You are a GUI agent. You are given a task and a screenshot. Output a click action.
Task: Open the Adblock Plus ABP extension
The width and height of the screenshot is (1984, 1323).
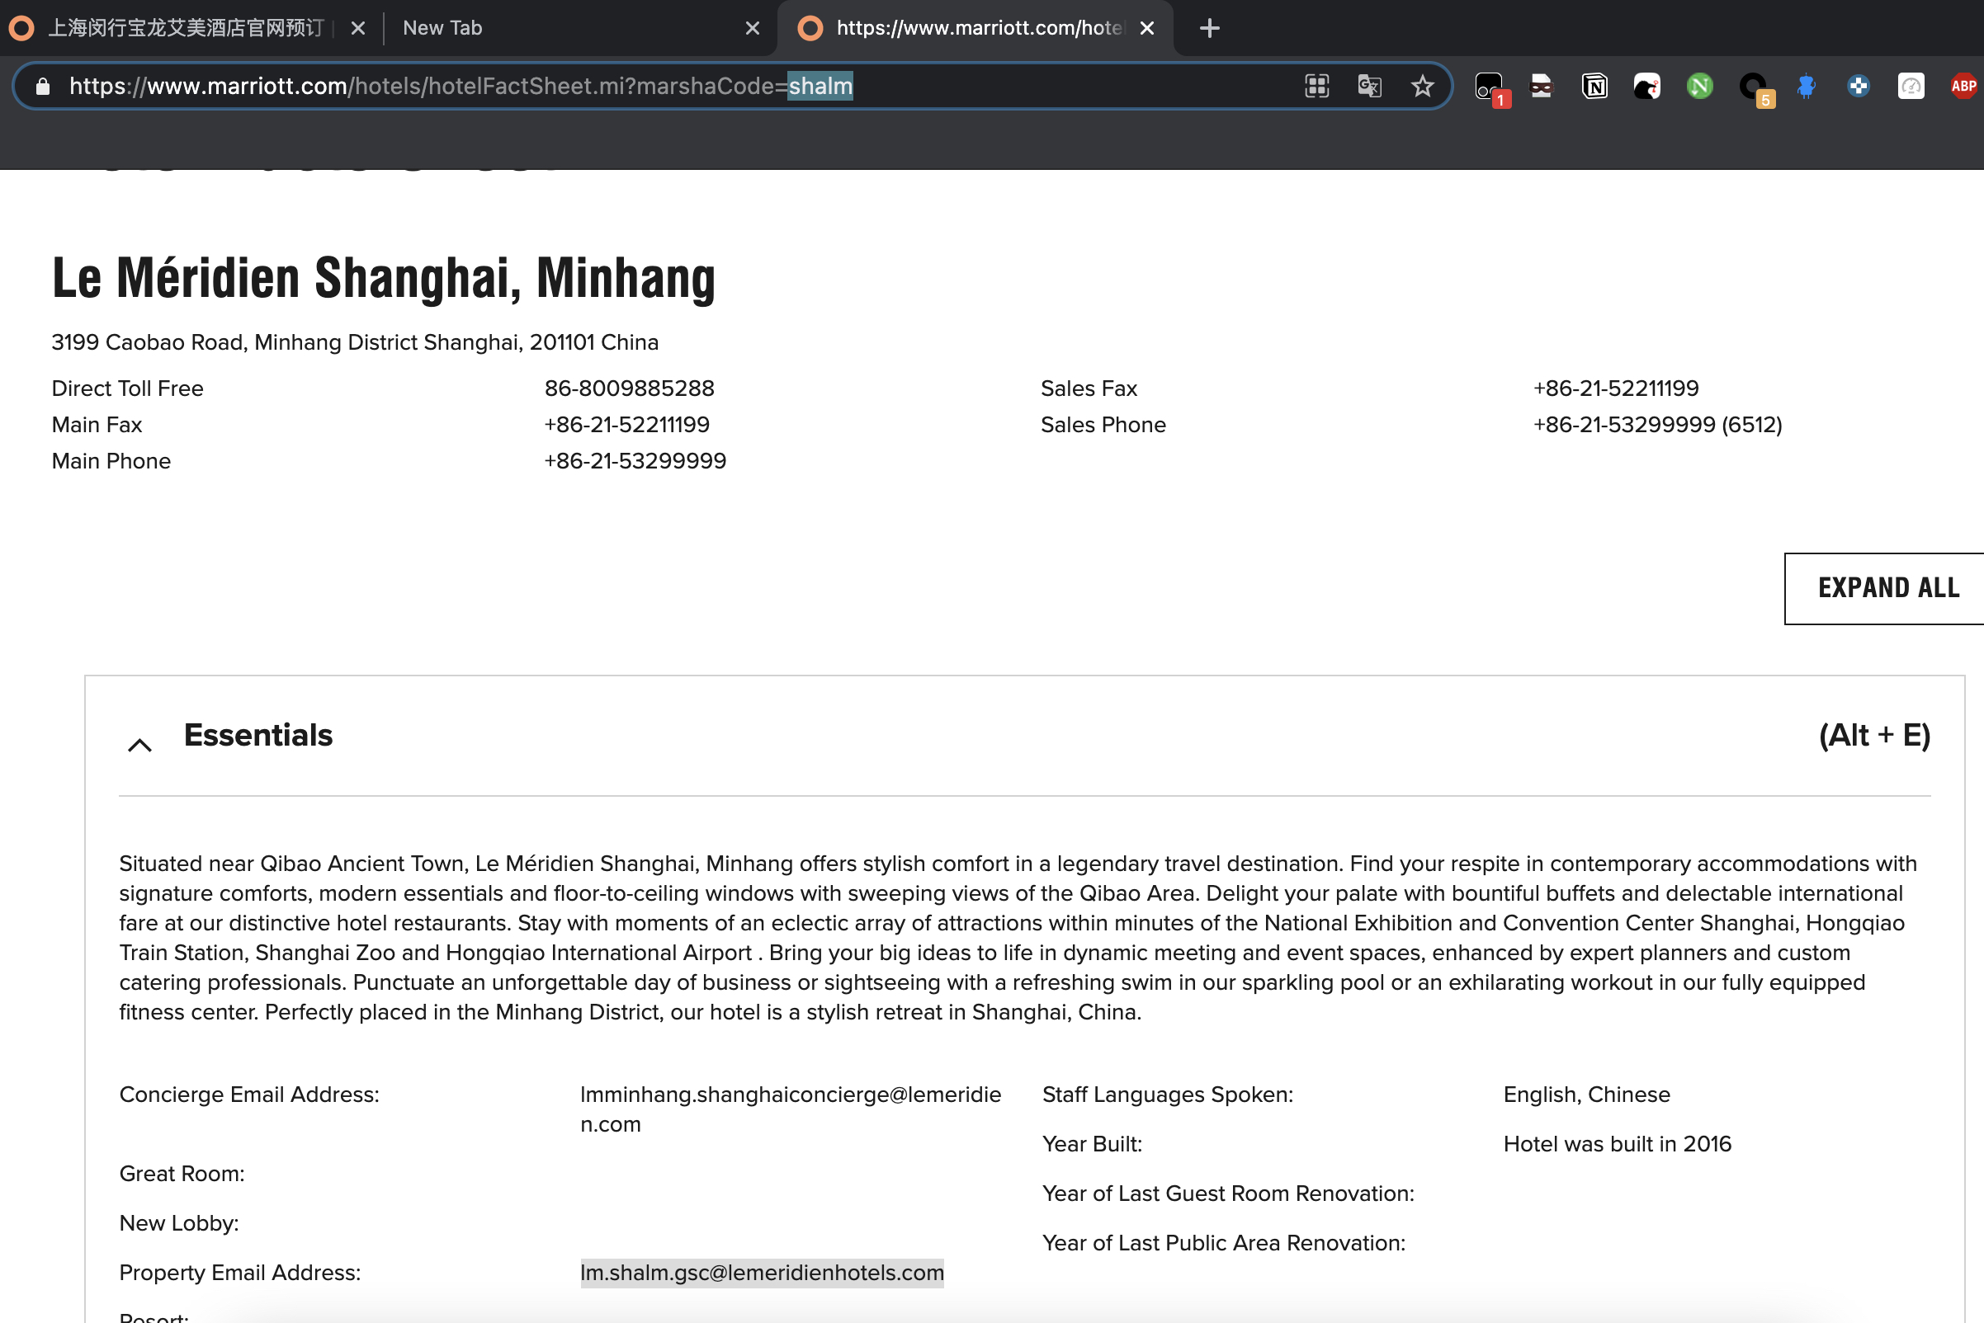pos(1964,86)
